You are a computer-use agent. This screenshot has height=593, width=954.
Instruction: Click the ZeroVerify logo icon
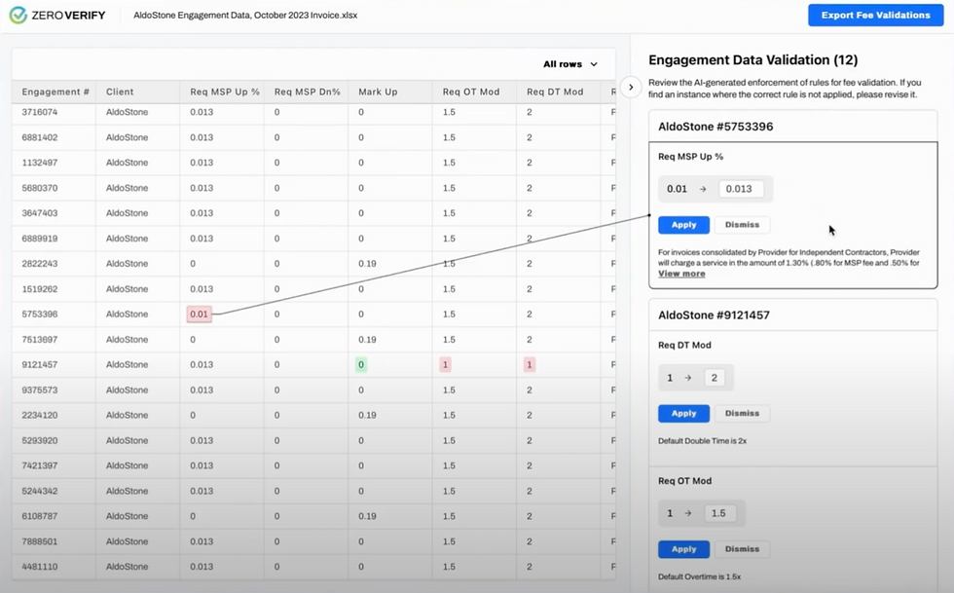[18, 16]
